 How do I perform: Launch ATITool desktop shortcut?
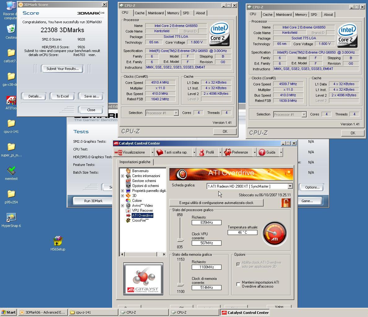(11, 100)
